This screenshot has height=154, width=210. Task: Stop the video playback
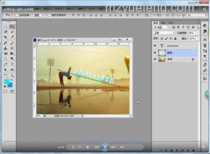click(88, 147)
